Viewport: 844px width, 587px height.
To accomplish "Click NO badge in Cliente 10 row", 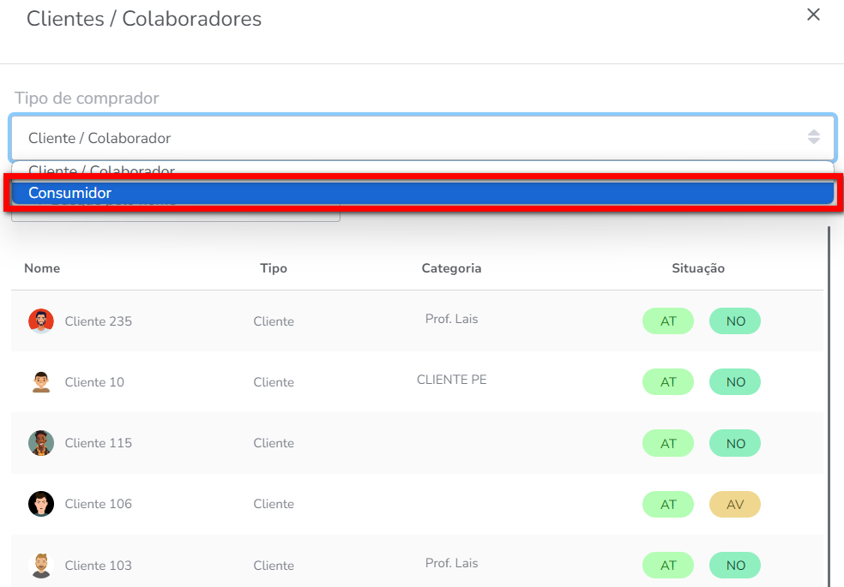I will (735, 382).
